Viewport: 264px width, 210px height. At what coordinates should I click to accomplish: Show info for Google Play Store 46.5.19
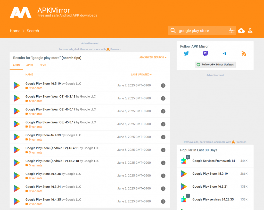[x=163, y=86]
